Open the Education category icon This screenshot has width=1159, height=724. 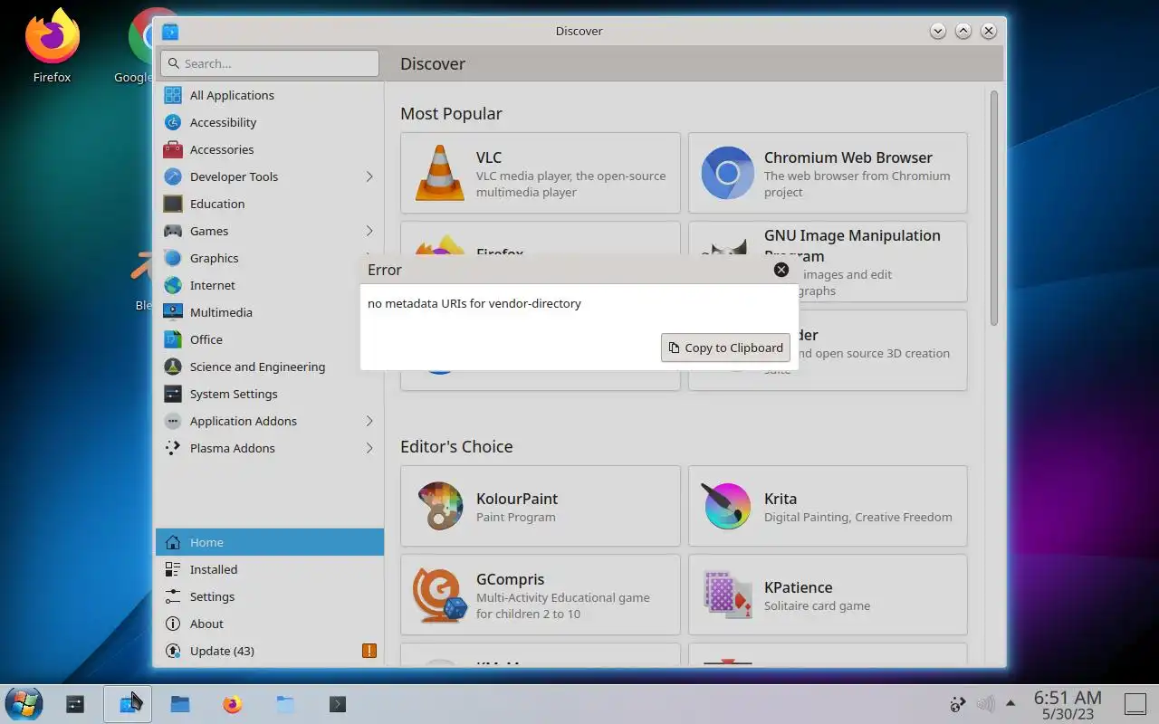[173, 204]
